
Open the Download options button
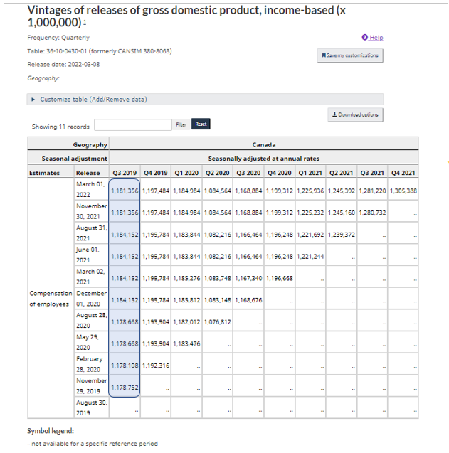tap(356, 114)
